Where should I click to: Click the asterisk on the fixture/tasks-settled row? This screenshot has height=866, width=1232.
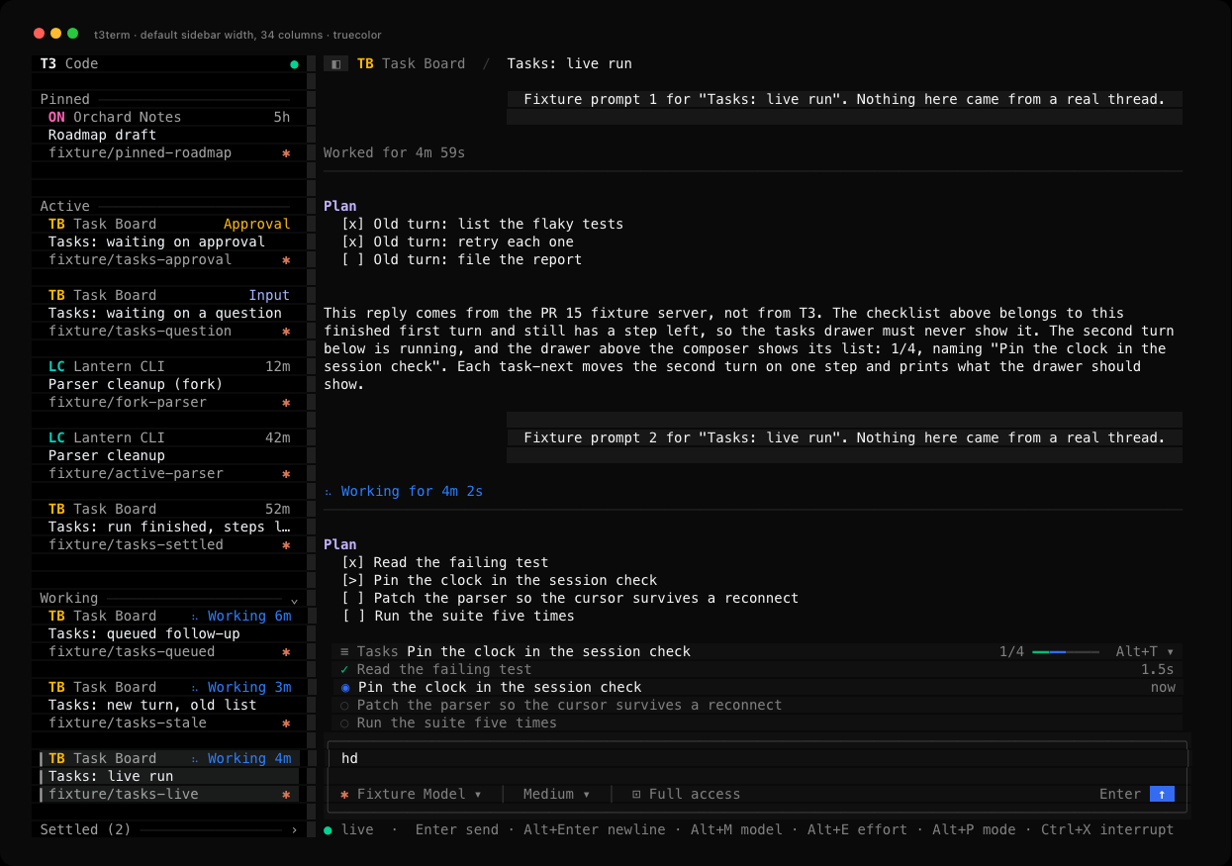[x=286, y=545]
